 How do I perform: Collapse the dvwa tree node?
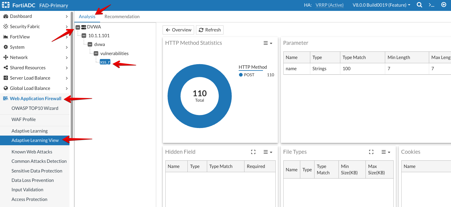point(90,44)
